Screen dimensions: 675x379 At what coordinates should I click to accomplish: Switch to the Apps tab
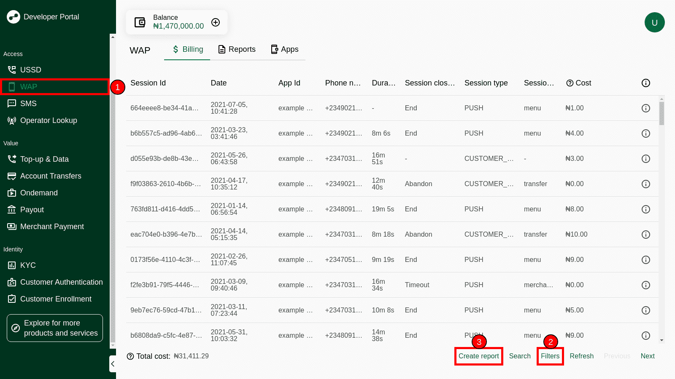284,49
